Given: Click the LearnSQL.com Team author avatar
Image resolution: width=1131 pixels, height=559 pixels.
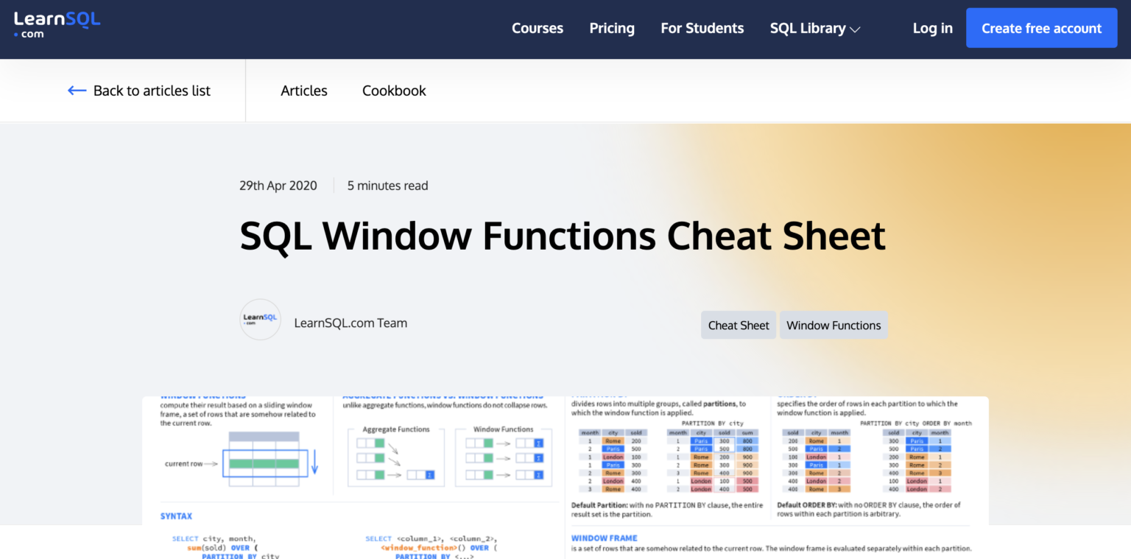Looking at the screenshot, I should pyautogui.click(x=260, y=320).
